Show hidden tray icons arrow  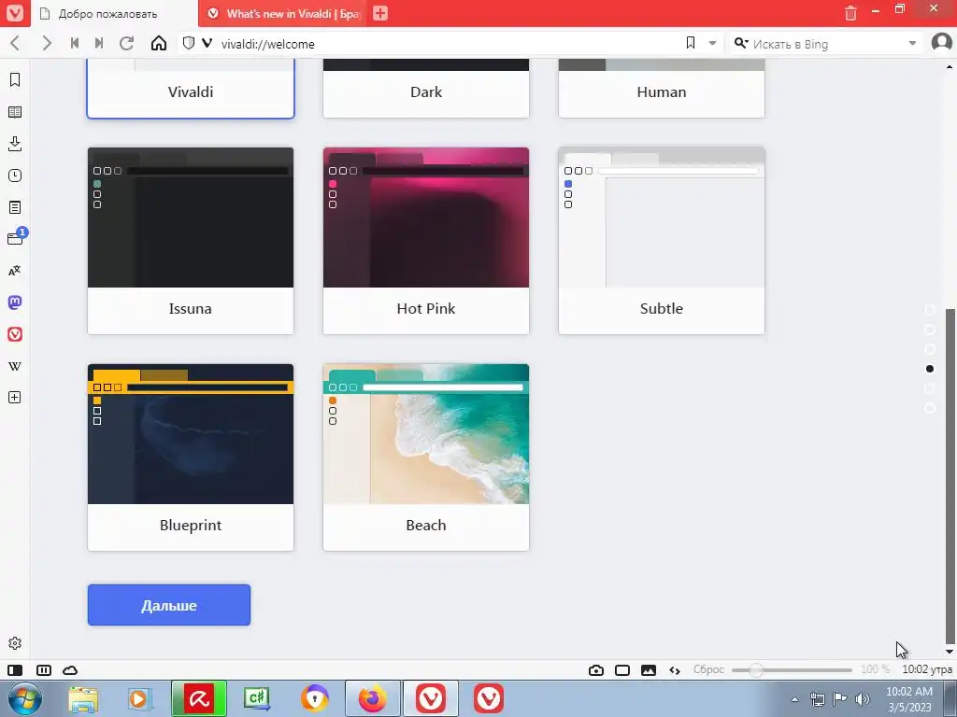coord(794,699)
